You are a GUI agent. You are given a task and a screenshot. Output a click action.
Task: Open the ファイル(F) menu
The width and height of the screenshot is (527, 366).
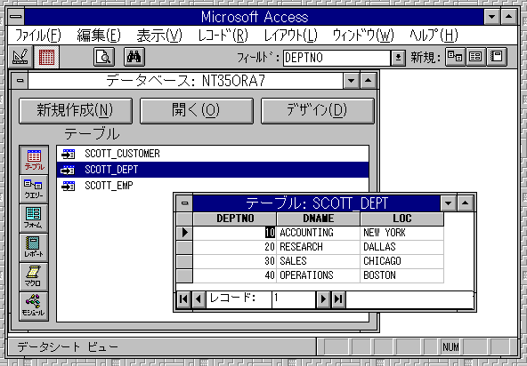(x=38, y=35)
